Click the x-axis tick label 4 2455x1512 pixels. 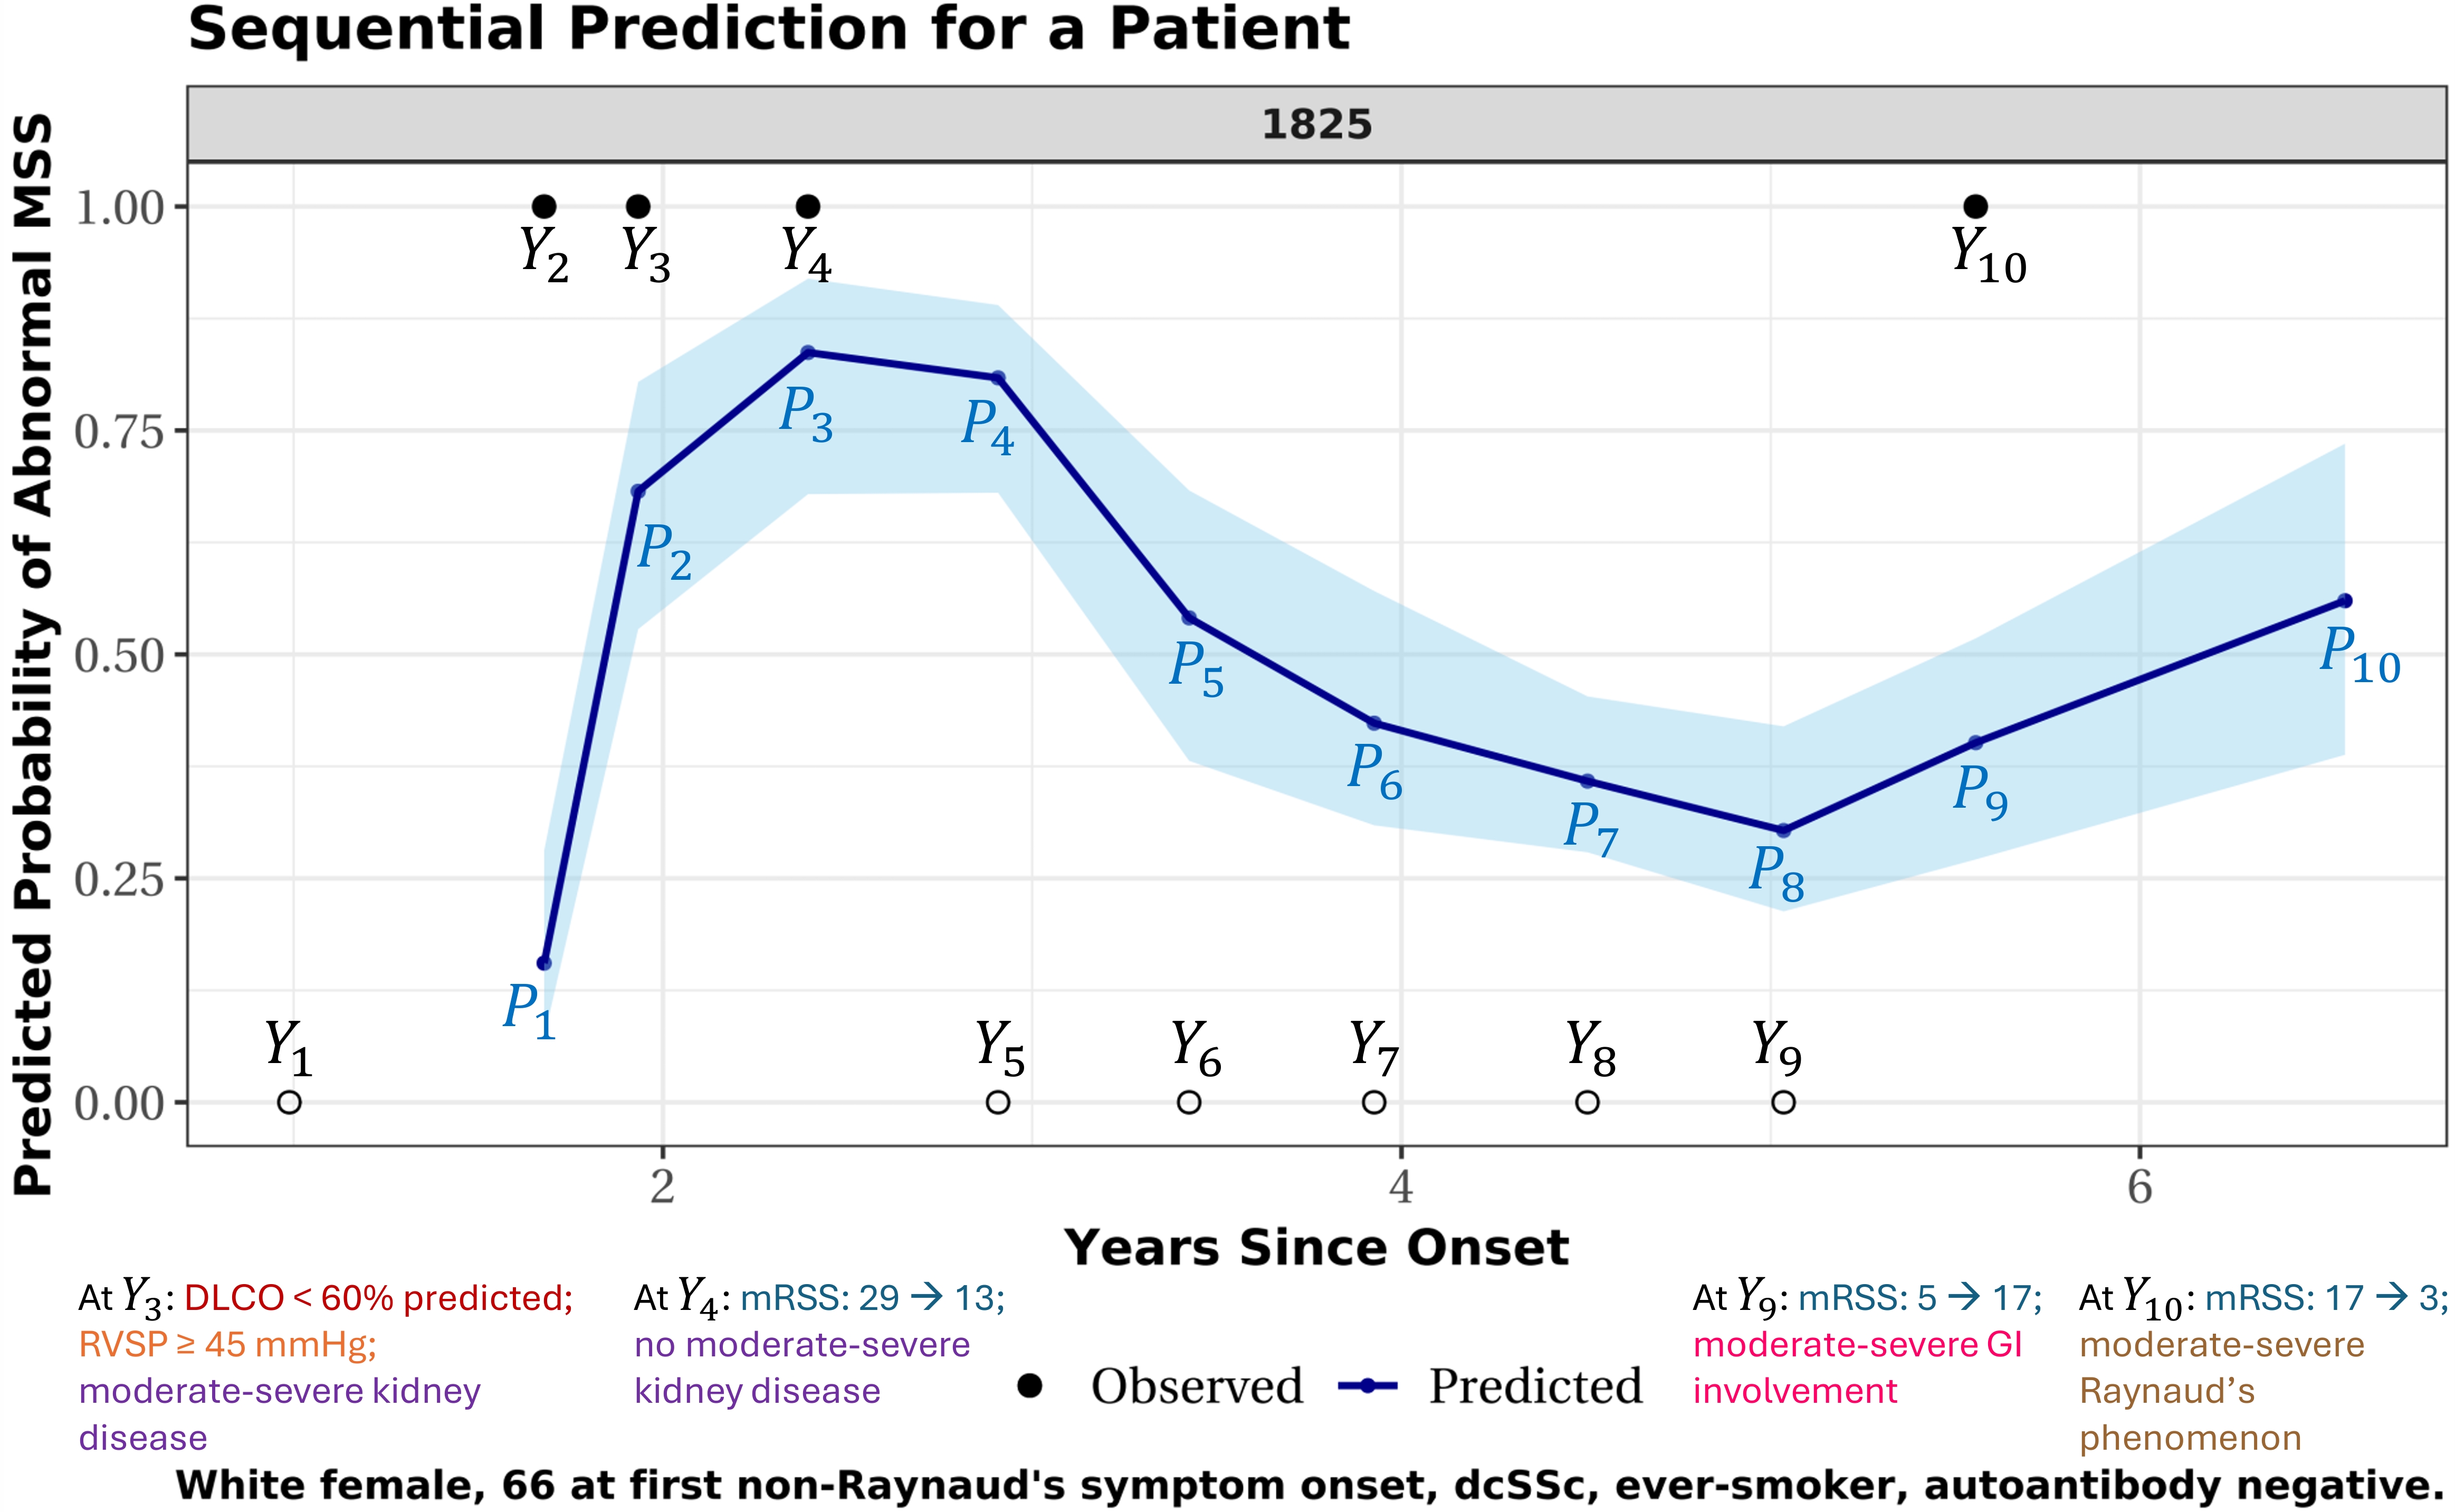point(1401,1187)
